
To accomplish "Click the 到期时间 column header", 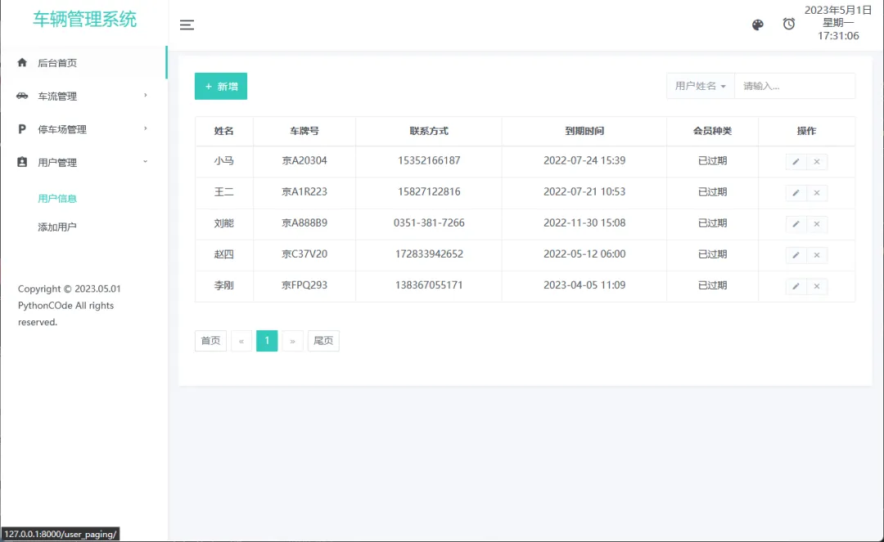I will click(584, 131).
